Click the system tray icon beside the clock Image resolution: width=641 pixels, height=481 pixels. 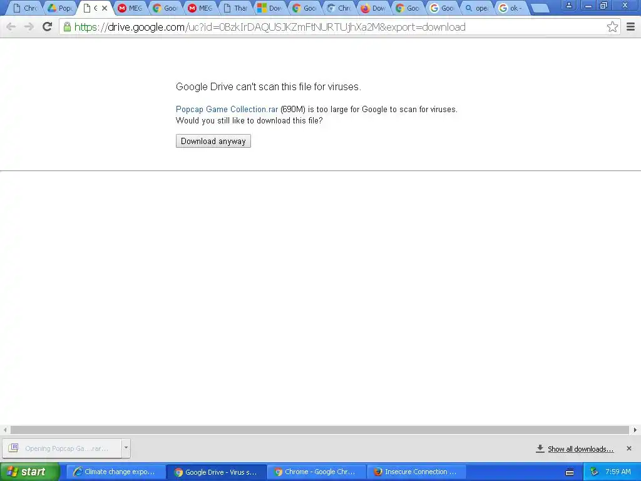[x=594, y=472]
